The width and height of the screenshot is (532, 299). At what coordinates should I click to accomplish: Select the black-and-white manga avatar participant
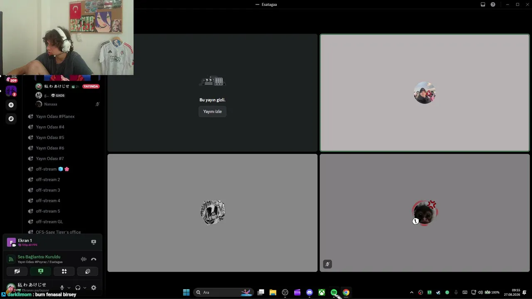point(213,213)
